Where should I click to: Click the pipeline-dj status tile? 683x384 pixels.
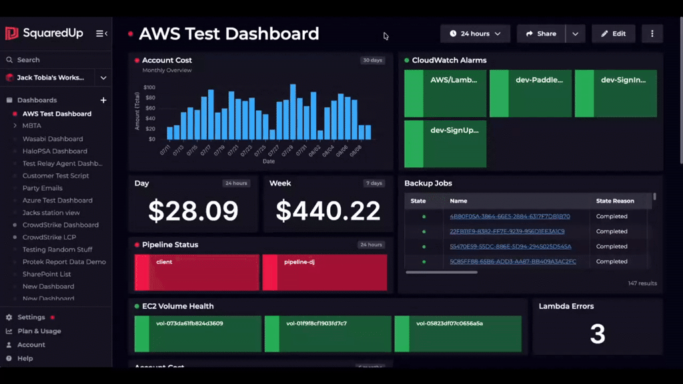point(325,273)
